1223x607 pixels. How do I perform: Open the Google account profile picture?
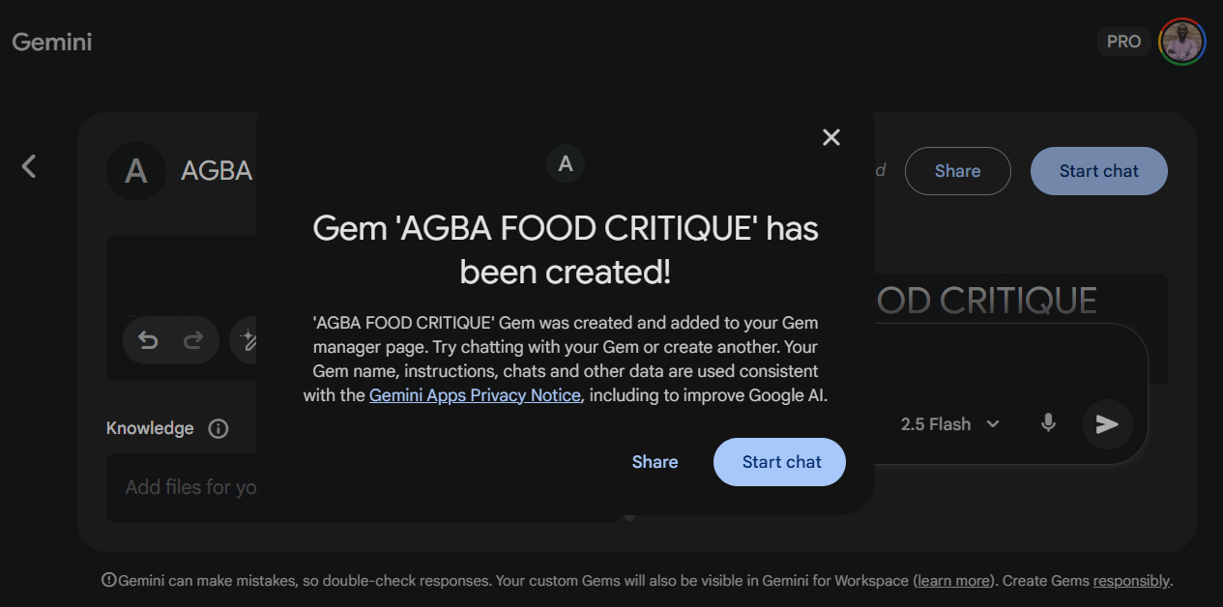coord(1181,42)
